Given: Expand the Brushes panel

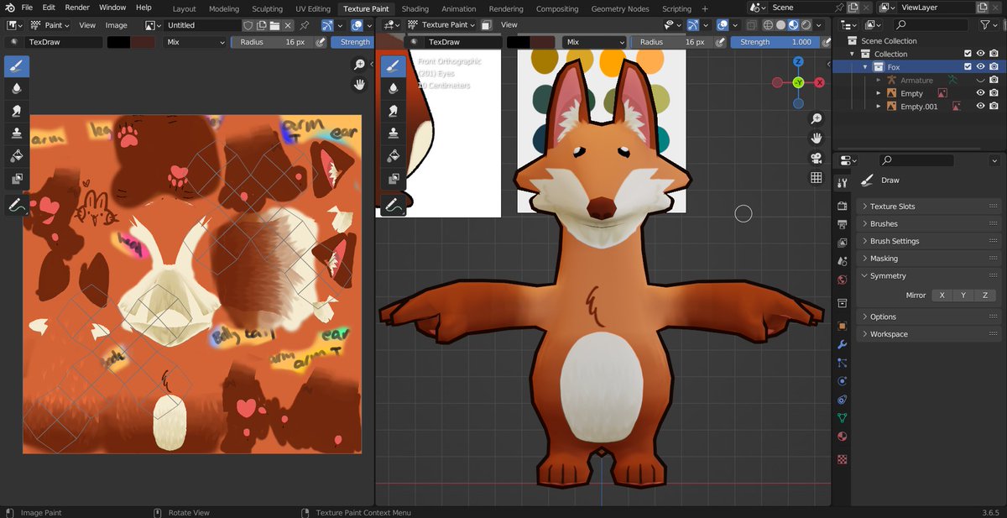Looking at the screenshot, I should pyautogui.click(x=931, y=223).
